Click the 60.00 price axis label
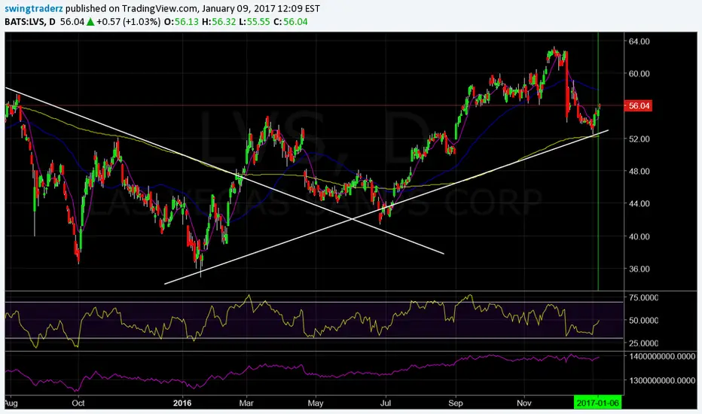Screen dimensions: 702x414 (639, 74)
